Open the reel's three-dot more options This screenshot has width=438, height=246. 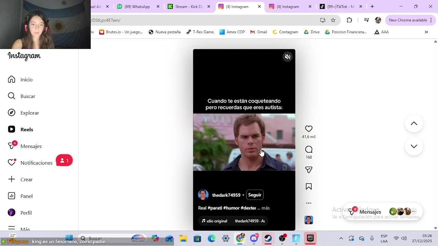coord(309,203)
